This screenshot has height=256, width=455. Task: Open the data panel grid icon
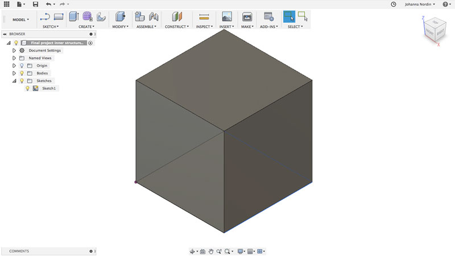(x=6, y=4)
